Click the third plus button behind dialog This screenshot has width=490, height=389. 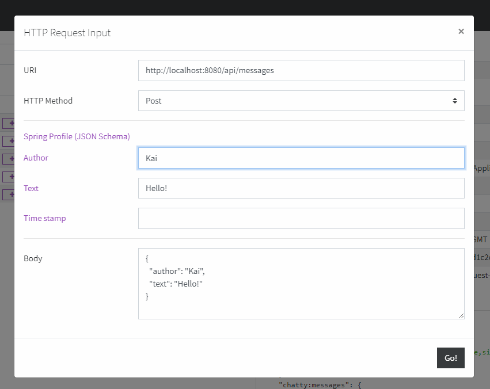(9, 159)
